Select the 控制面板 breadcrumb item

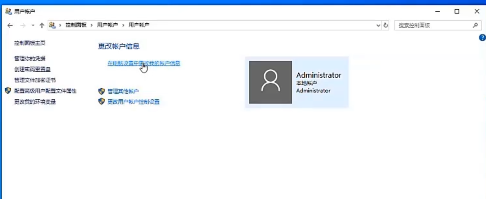(x=76, y=25)
